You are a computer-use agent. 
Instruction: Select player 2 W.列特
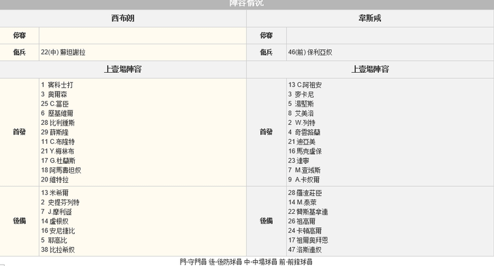pos(302,123)
